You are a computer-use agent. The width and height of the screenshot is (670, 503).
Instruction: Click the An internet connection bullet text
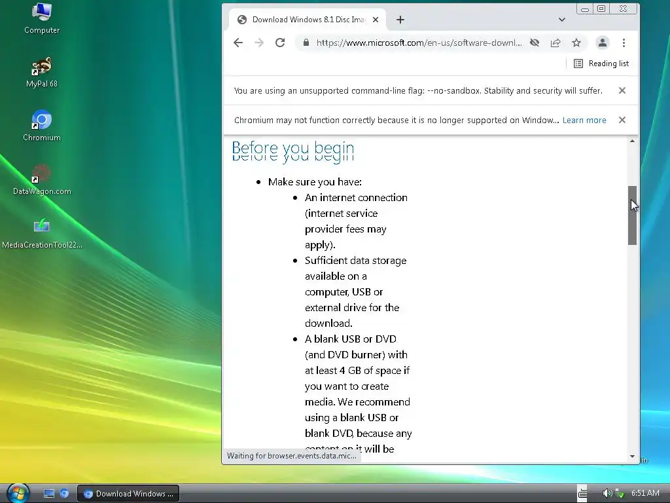[357, 221]
